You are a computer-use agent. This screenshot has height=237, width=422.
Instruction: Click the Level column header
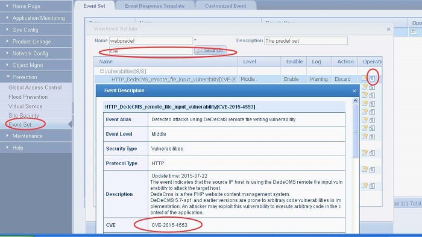tap(259, 62)
